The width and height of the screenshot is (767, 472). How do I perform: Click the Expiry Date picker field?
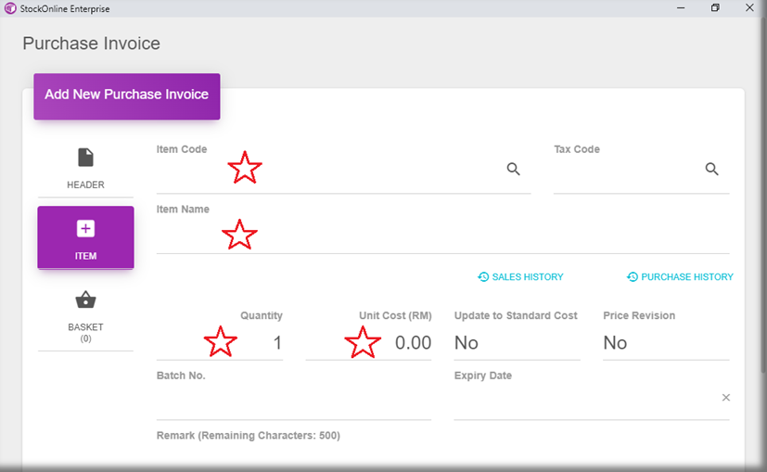click(x=584, y=402)
